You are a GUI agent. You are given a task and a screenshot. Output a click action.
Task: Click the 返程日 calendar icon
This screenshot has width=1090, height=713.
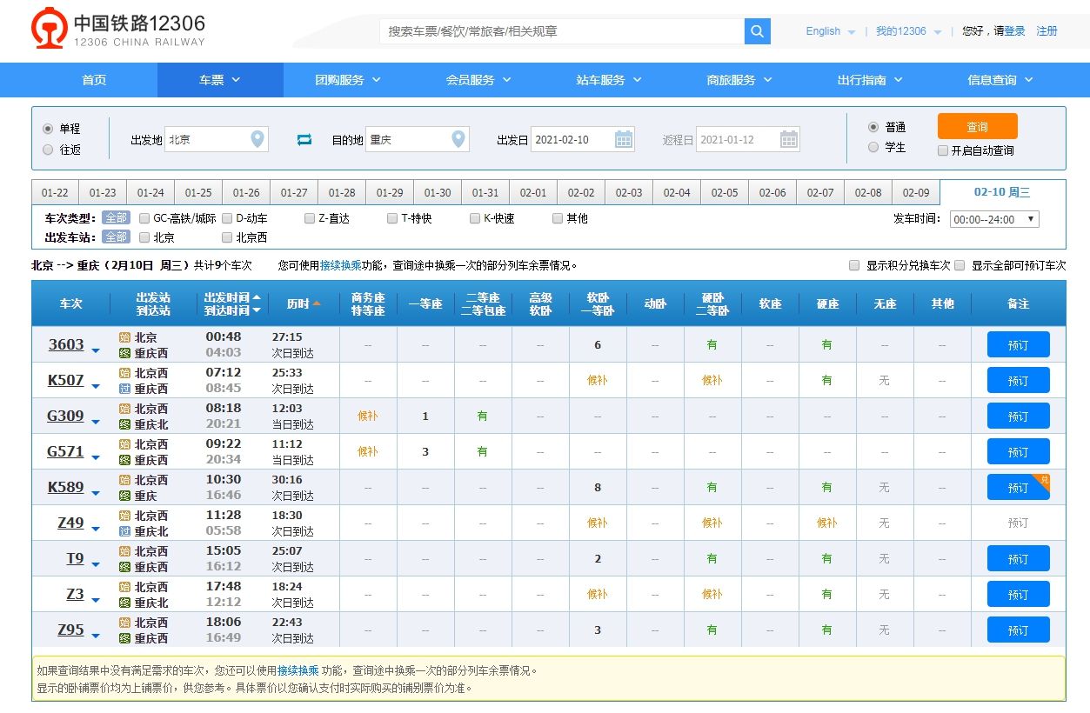coord(789,138)
